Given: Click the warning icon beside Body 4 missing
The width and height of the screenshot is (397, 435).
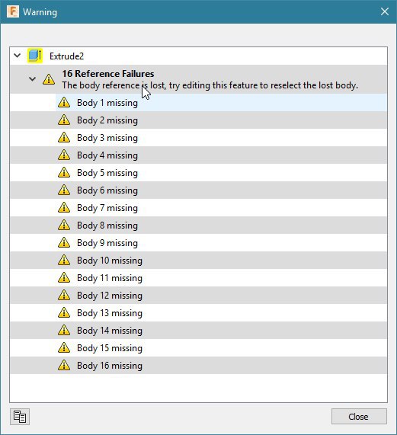Looking at the screenshot, I should click(x=64, y=155).
